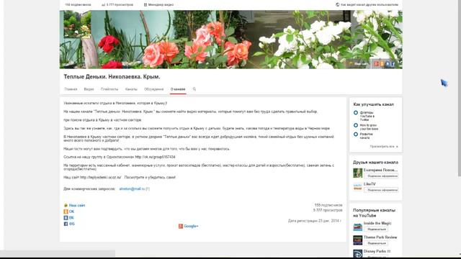Click subscription button under LikeTV

[382, 190]
